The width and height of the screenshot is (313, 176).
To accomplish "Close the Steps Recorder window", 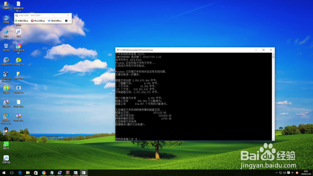I will click(x=68, y=15).
